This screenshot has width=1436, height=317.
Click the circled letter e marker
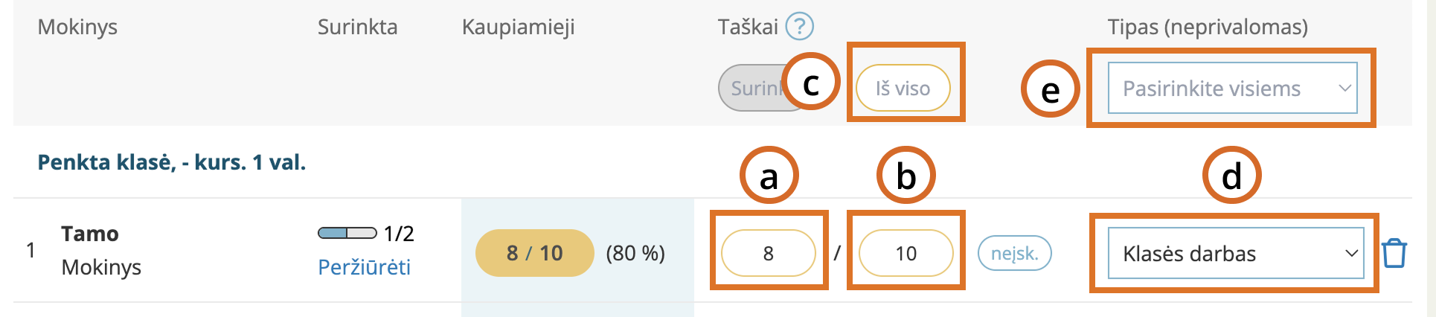click(x=1050, y=89)
